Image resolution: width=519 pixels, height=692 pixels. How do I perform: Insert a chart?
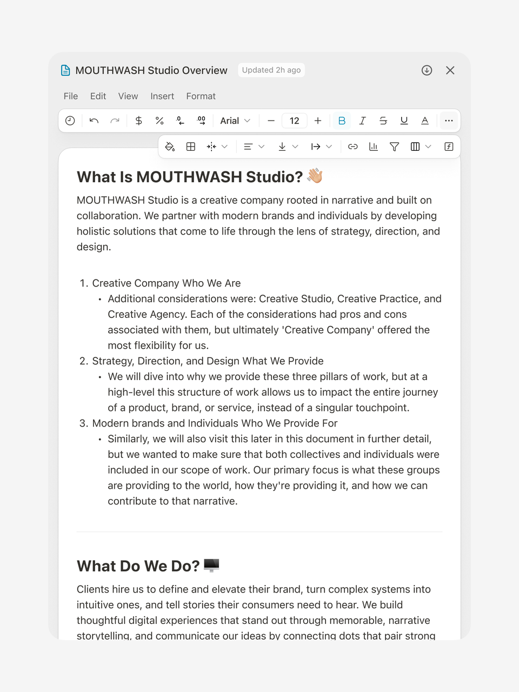374,147
